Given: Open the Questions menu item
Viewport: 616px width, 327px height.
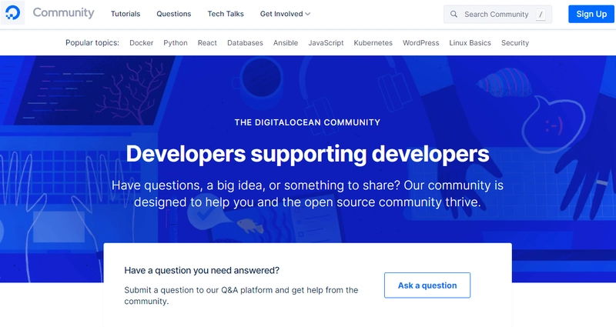Looking at the screenshot, I should (x=174, y=14).
